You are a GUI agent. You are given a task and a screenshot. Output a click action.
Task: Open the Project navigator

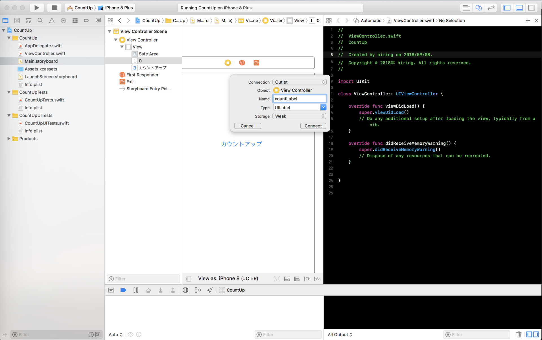pos(5,20)
